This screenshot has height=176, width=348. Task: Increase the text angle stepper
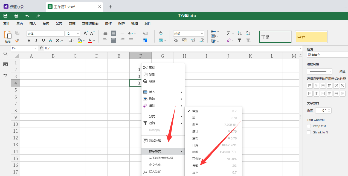329,109
